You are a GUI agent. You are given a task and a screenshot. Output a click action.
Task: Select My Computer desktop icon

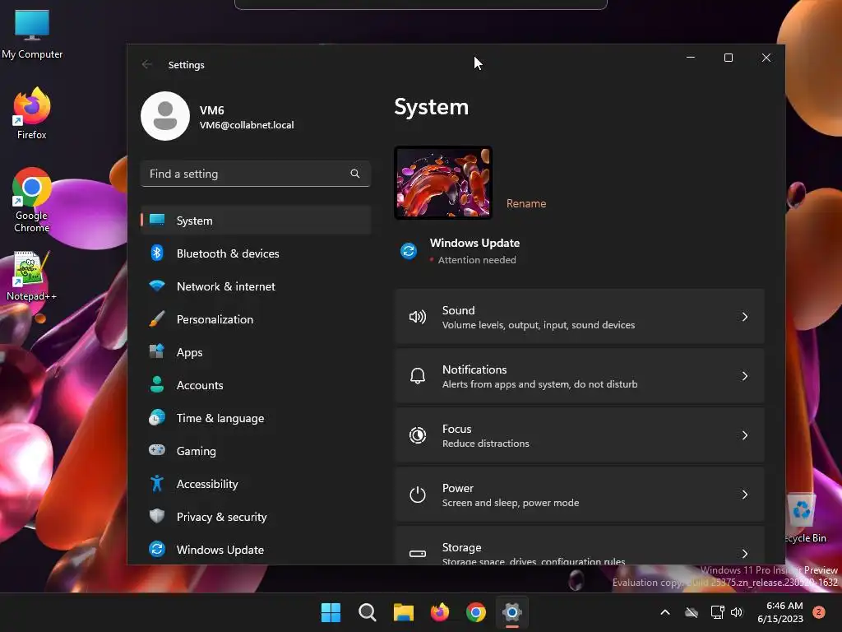point(32,34)
